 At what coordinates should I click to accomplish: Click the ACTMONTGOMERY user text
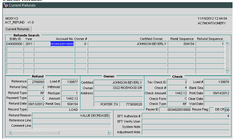tap(211, 23)
